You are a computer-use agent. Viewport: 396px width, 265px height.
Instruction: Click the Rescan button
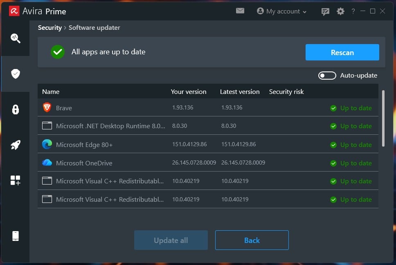tap(342, 52)
